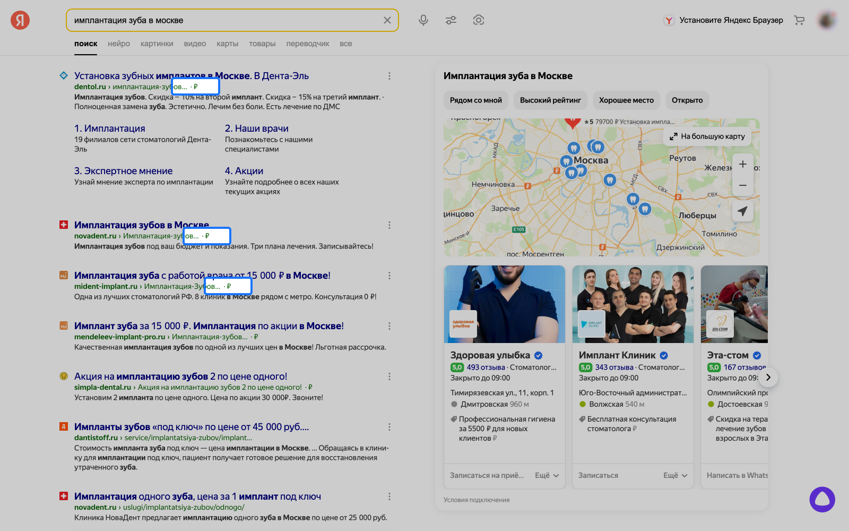849x531 pixels.
Task: Click the voice search microphone icon
Action: pos(423,20)
